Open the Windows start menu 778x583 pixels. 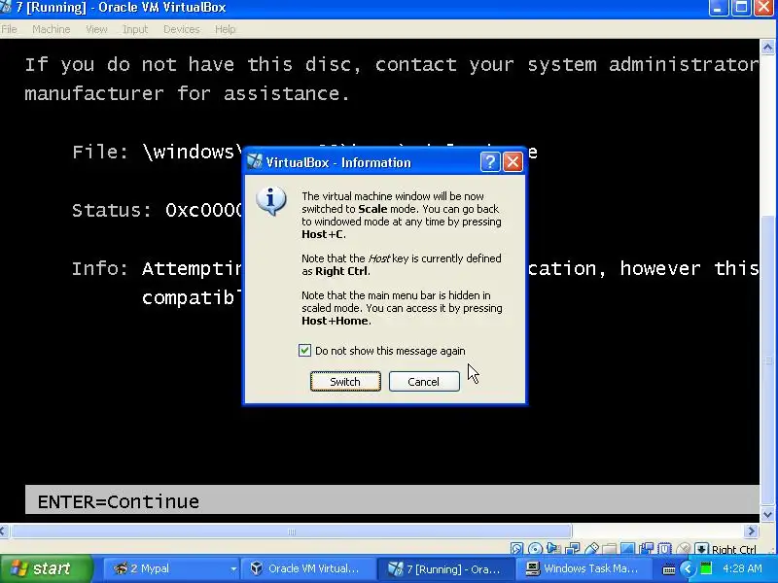coord(46,568)
